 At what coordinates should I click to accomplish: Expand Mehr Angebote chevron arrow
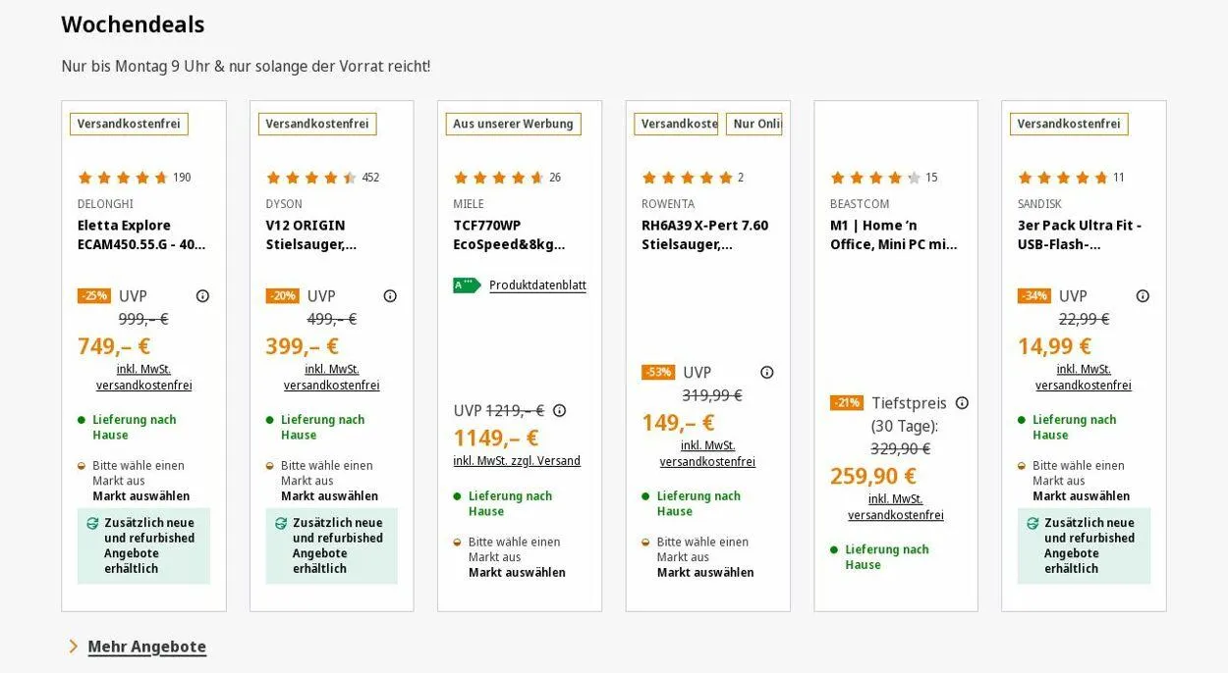74,647
